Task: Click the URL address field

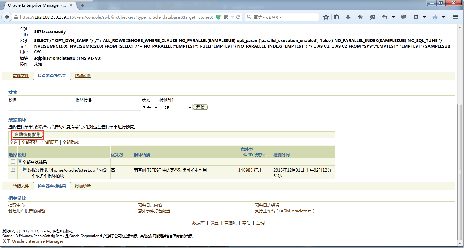Action: coord(116,17)
